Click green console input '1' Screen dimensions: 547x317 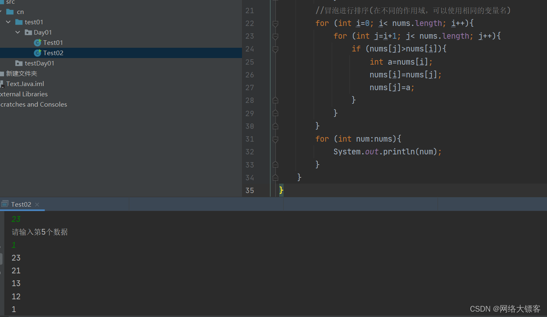click(14, 245)
